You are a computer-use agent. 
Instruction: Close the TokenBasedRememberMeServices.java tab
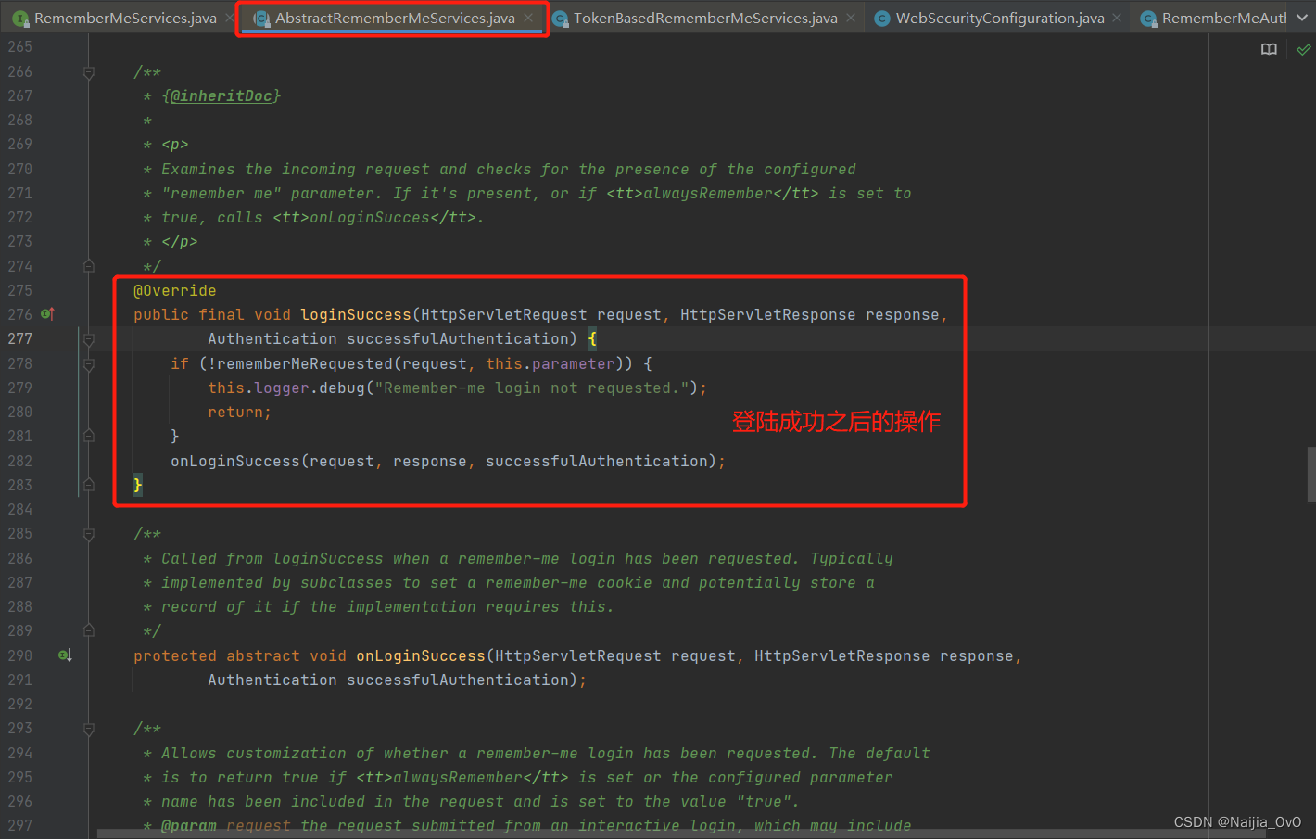(851, 18)
